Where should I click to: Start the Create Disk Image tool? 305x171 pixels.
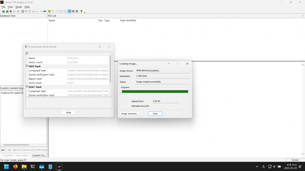[x=23, y=12]
